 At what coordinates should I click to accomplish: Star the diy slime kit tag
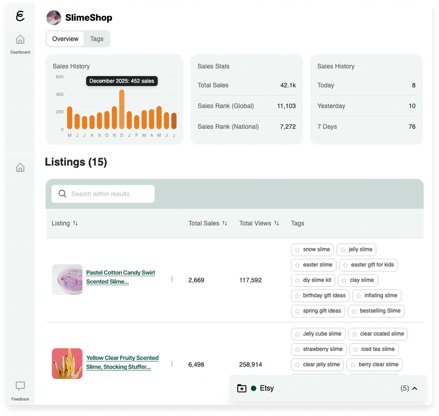(x=297, y=280)
